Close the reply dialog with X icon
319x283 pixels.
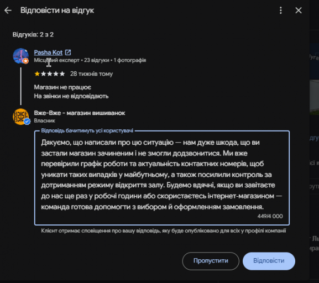pos(299,11)
